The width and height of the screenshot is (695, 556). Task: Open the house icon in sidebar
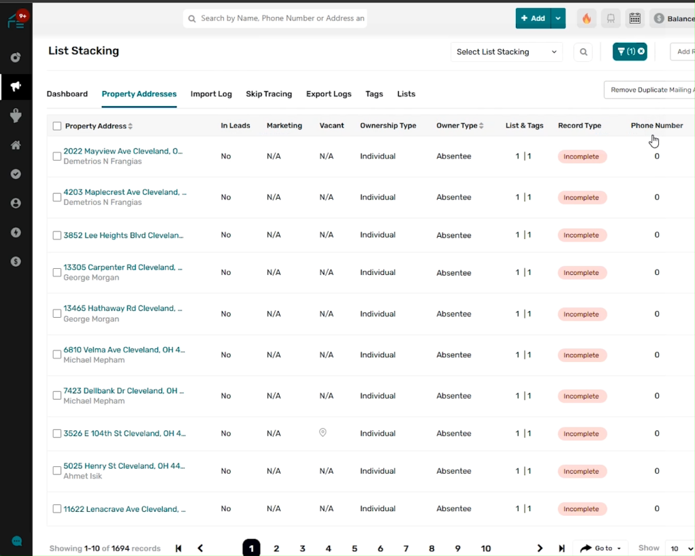click(x=16, y=145)
